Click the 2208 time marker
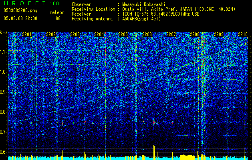Screen dimensions: 252x160 tap(195, 34)
